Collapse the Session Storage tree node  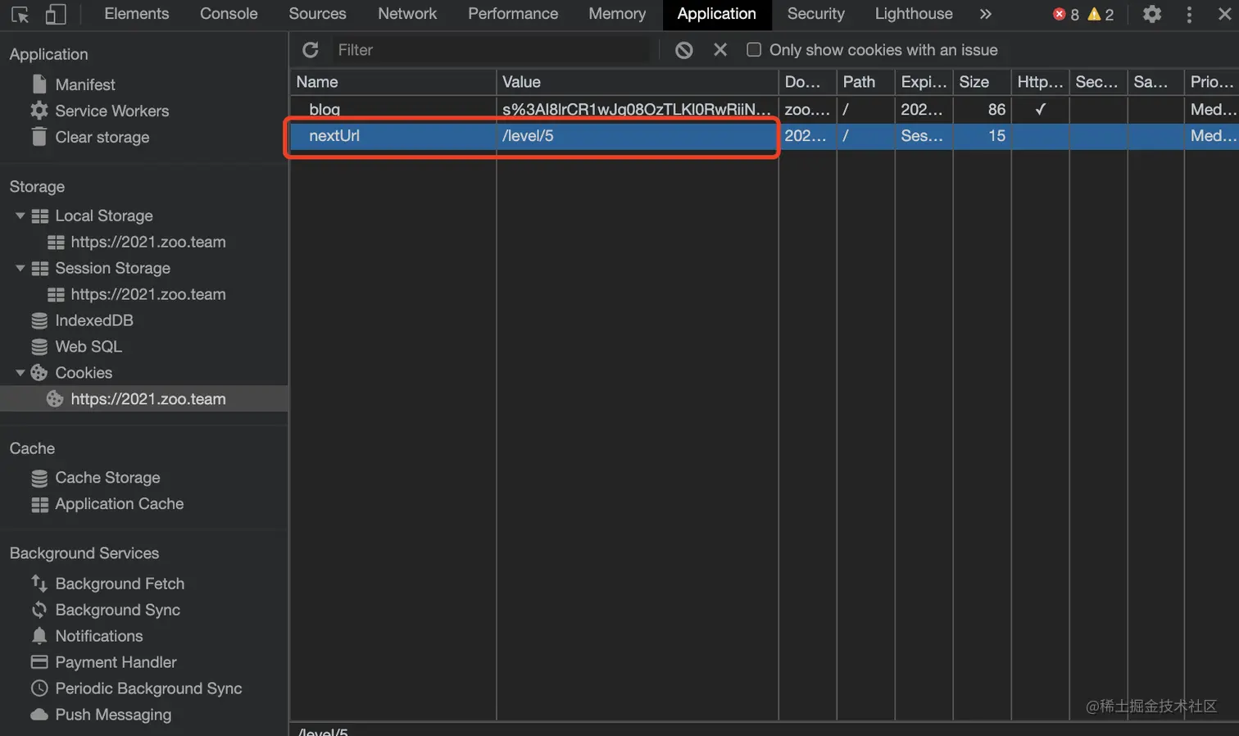pyautogui.click(x=20, y=268)
